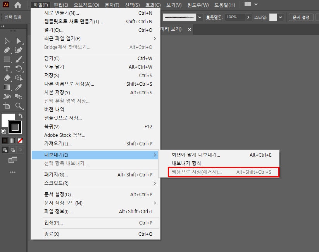Choose 화면에 맞게 내보내기 menu item
The width and height of the screenshot is (319, 252).
[x=196, y=155]
